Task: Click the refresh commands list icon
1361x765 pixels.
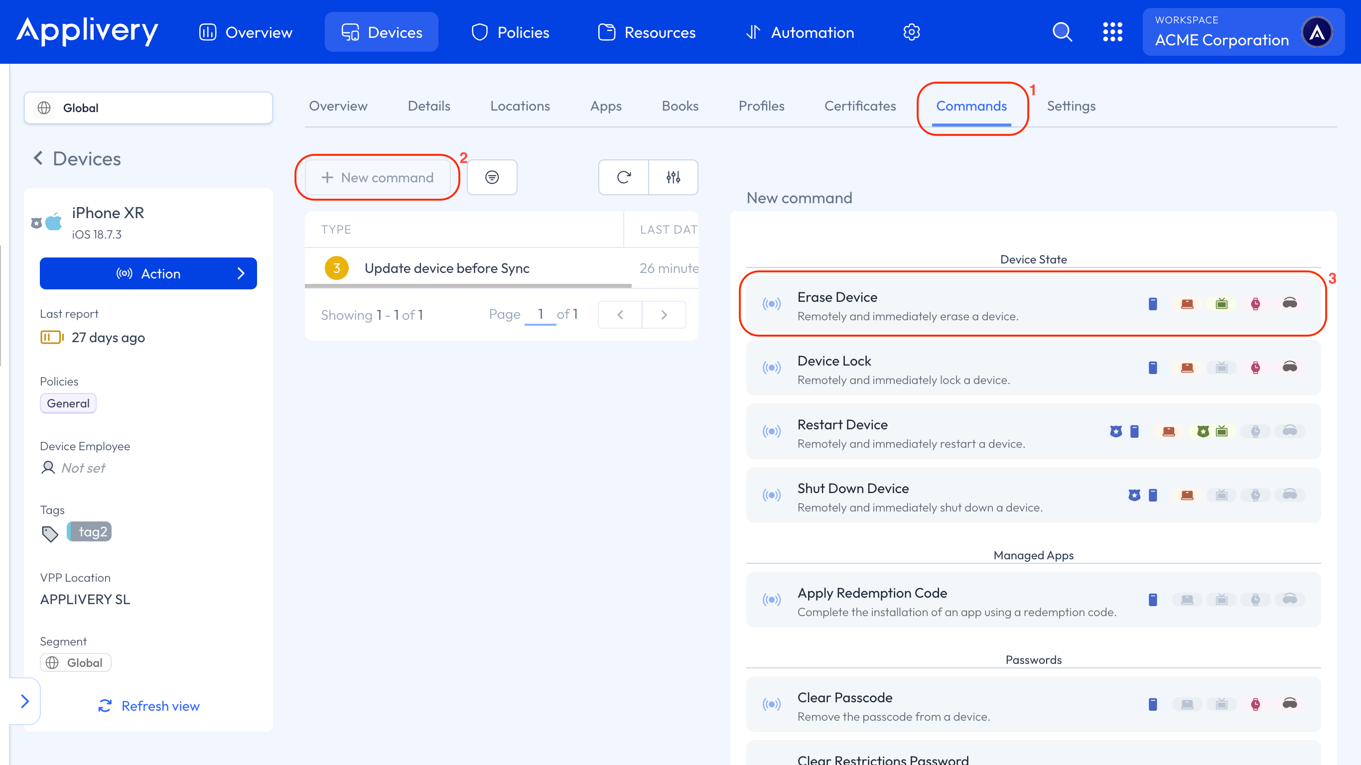Action: pyautogui.click(x=623, y=177)
